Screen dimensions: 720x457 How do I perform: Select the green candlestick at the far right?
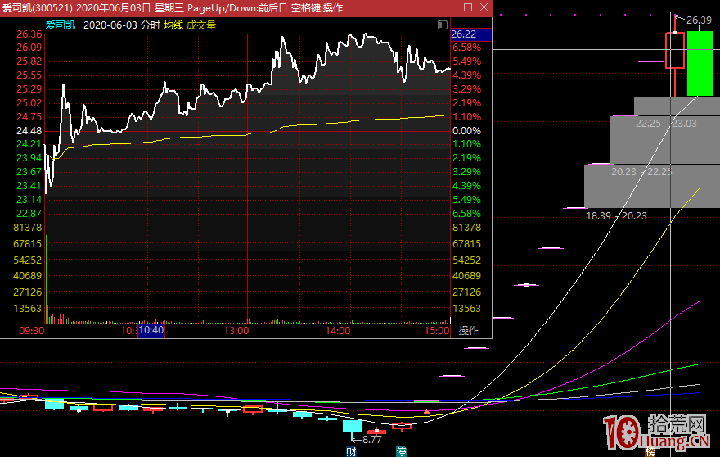699,63
